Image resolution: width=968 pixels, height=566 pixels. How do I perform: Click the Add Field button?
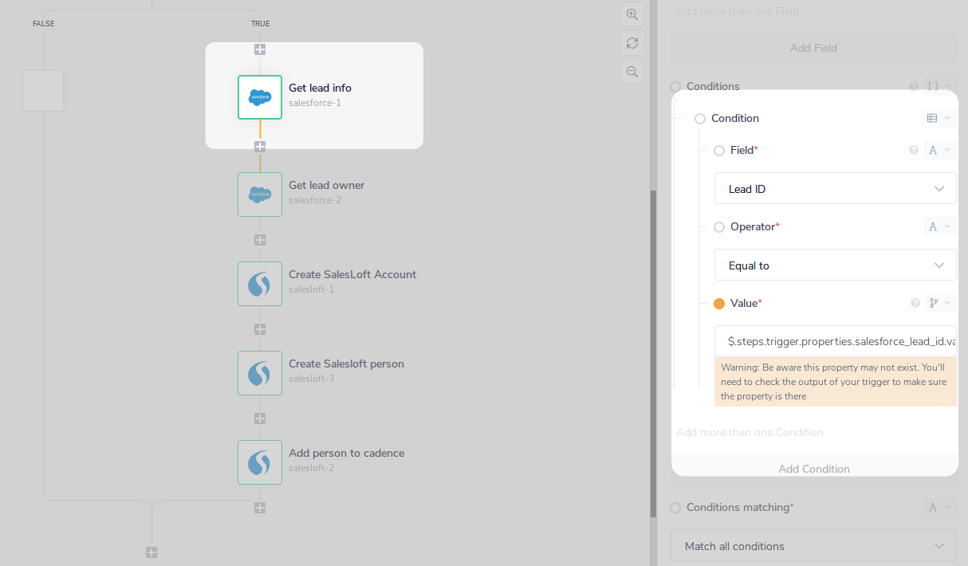tap(813, 48)
